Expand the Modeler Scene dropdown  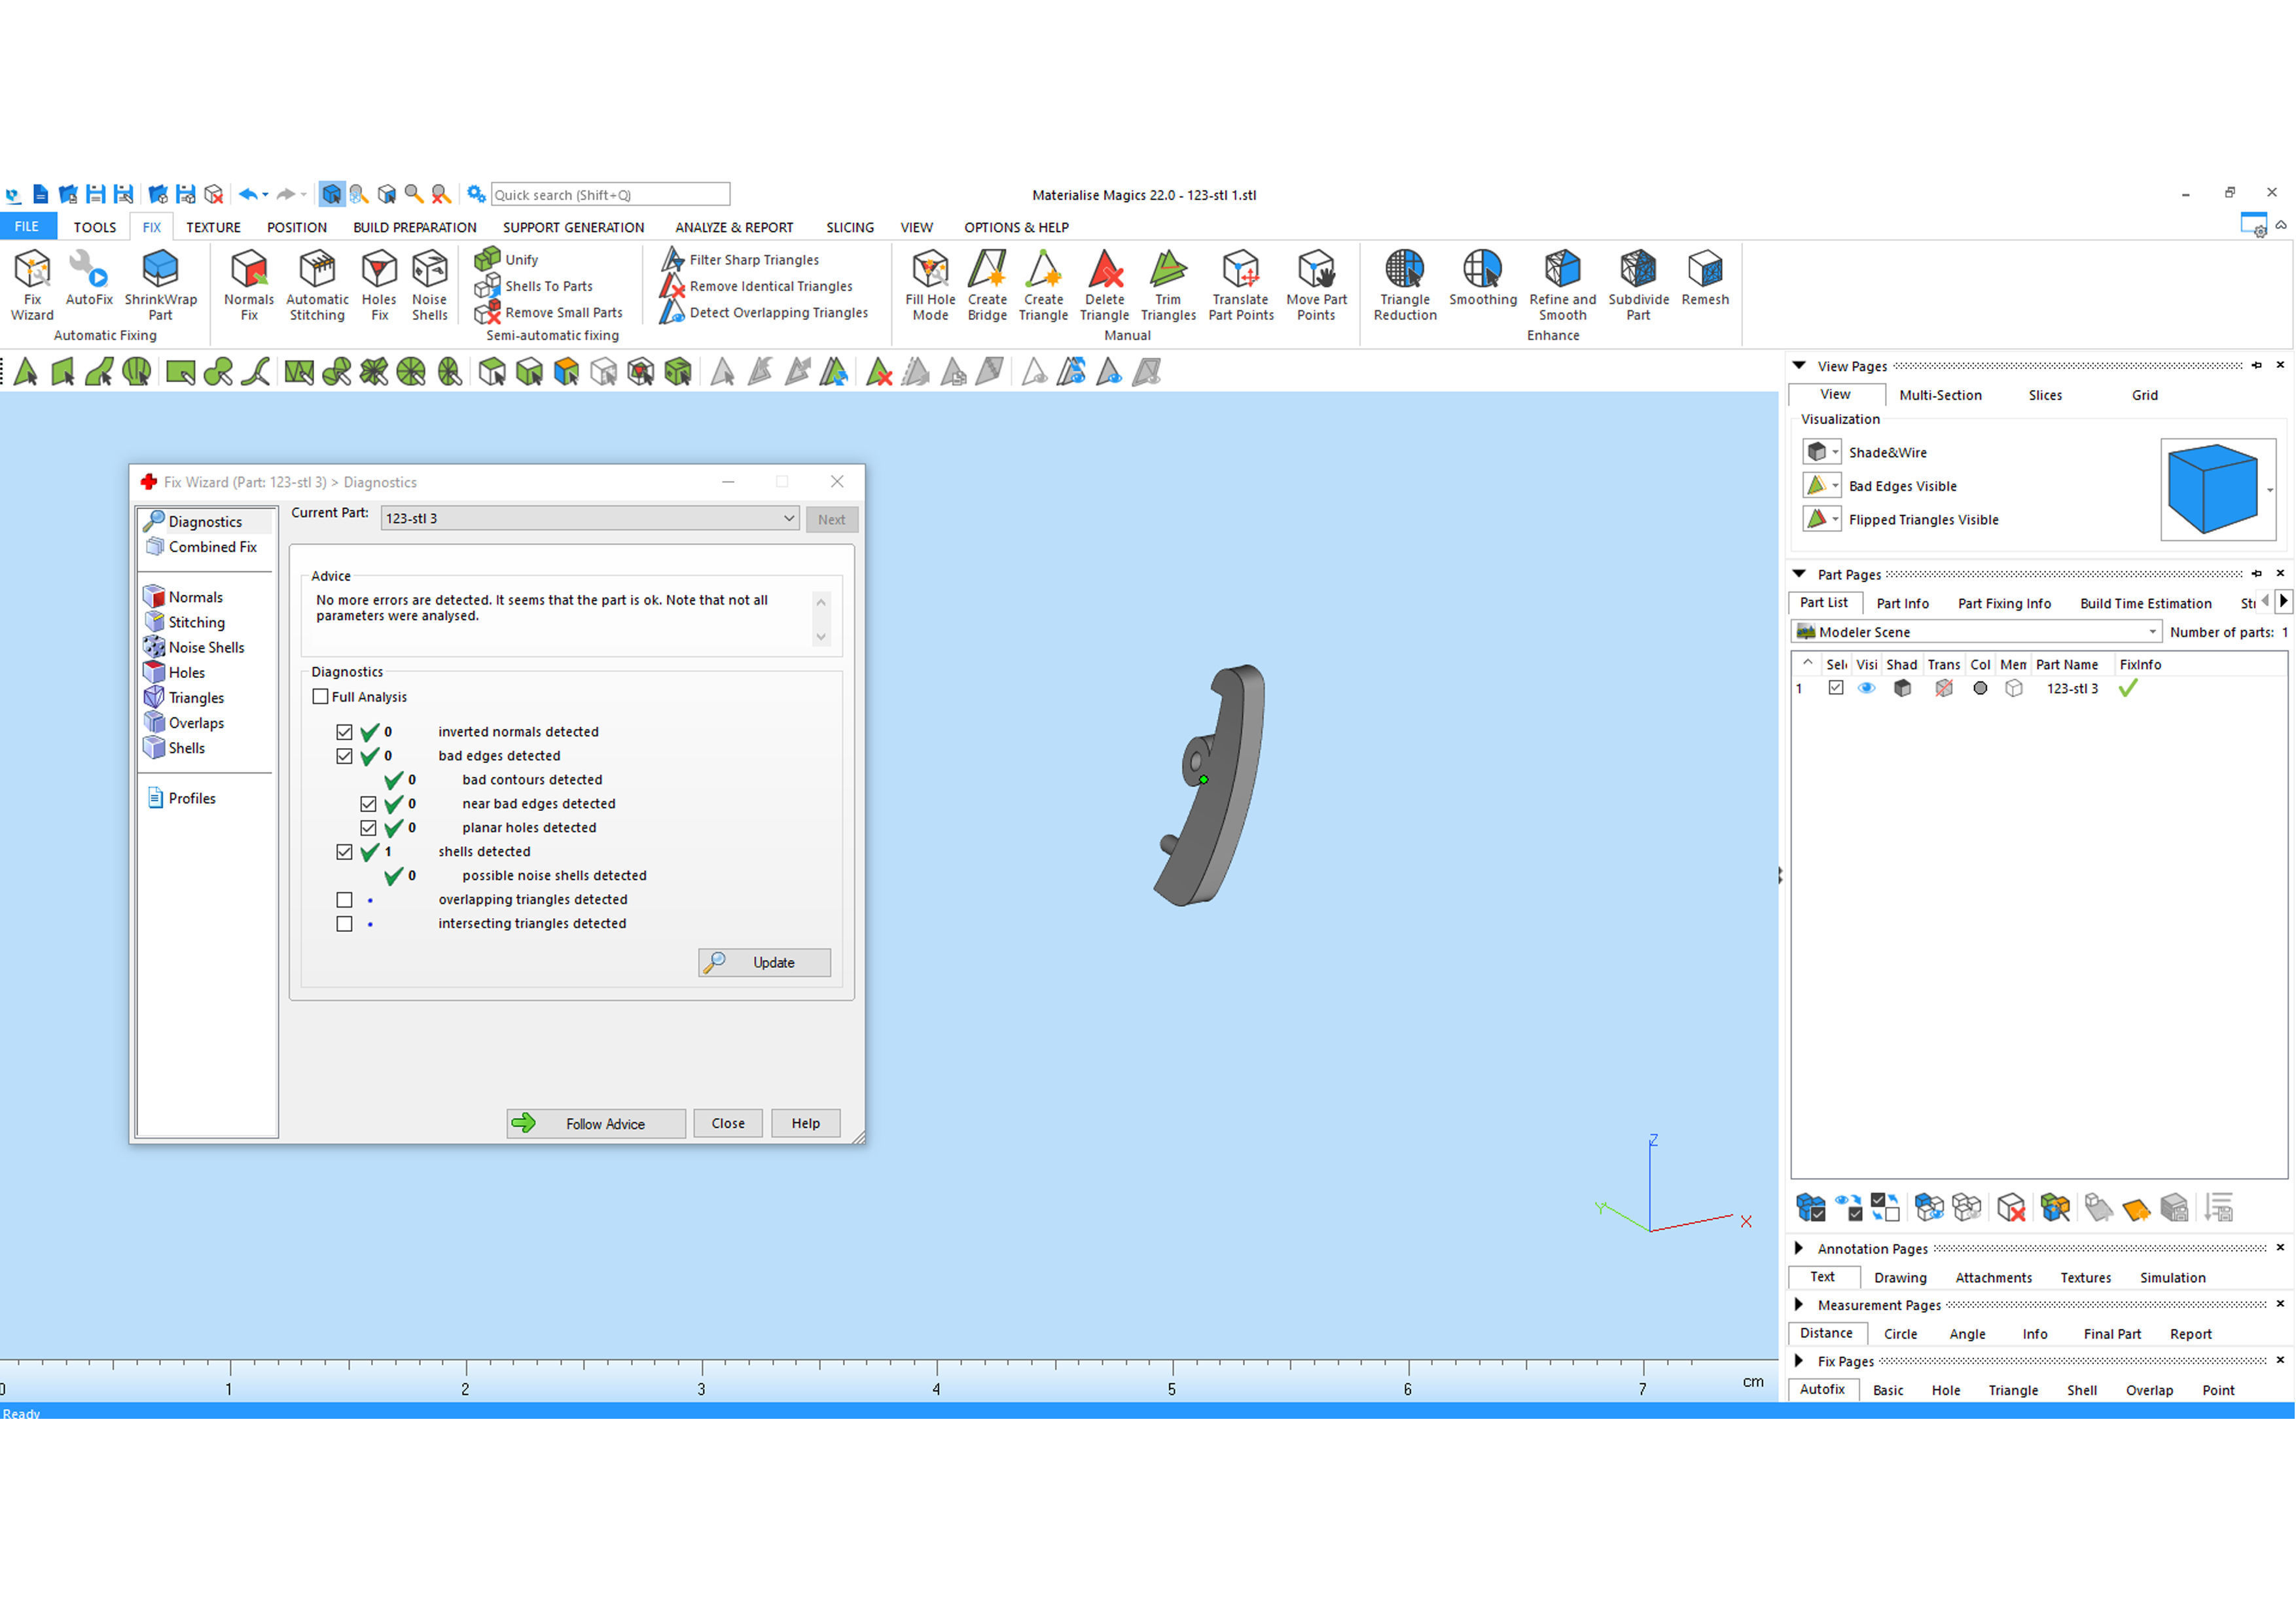[x=2151, y=632]
